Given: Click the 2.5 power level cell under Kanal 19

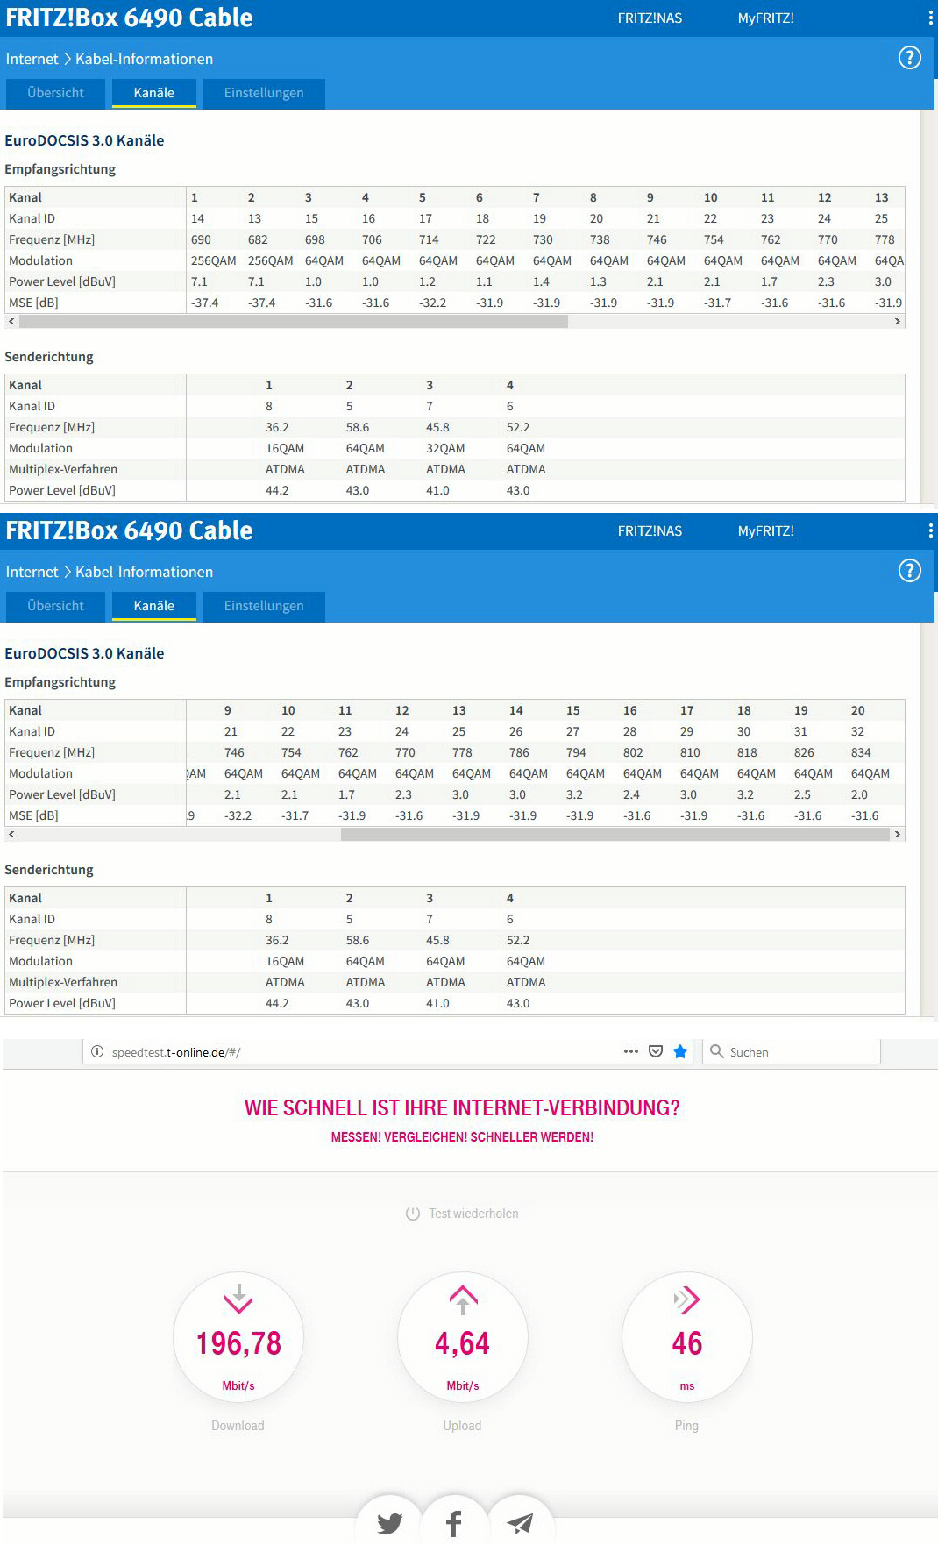Looking at the screenshot, I should [x=802, y=794].
